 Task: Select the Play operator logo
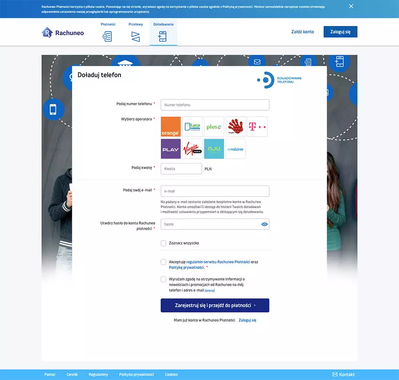point(170,149)
